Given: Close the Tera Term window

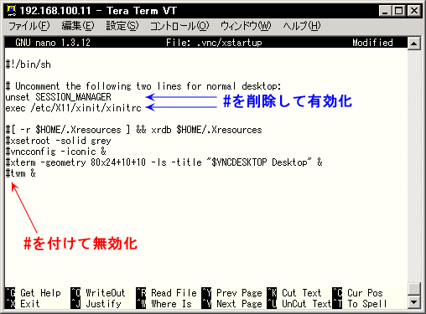Looking at the screenshot, I should tap(414, 11).
